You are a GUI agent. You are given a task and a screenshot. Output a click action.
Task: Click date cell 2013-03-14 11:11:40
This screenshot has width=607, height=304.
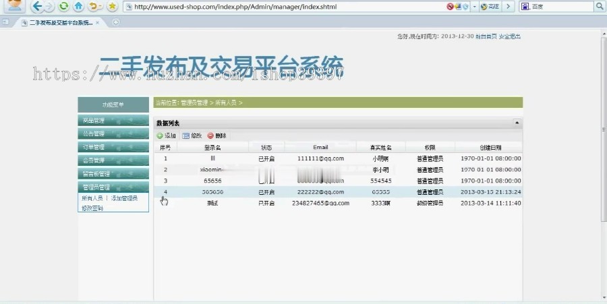point(490,203)
